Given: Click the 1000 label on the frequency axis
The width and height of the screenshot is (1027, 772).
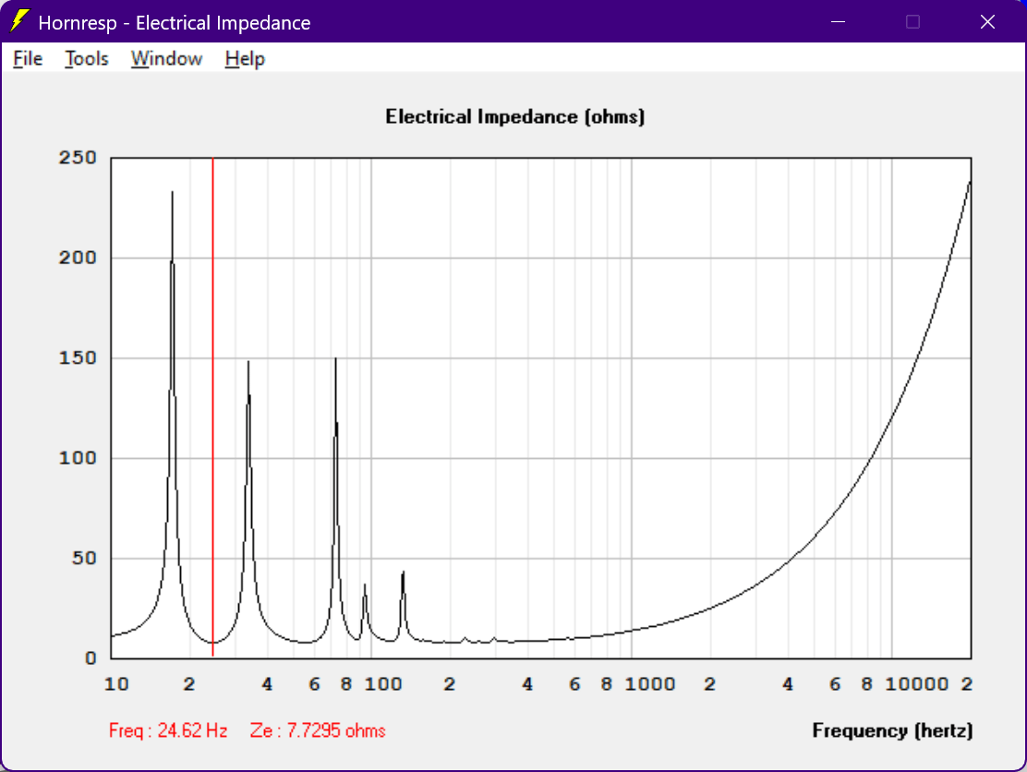Looking at the screenshot, I should pyautogui.click(x=650, y=684).
